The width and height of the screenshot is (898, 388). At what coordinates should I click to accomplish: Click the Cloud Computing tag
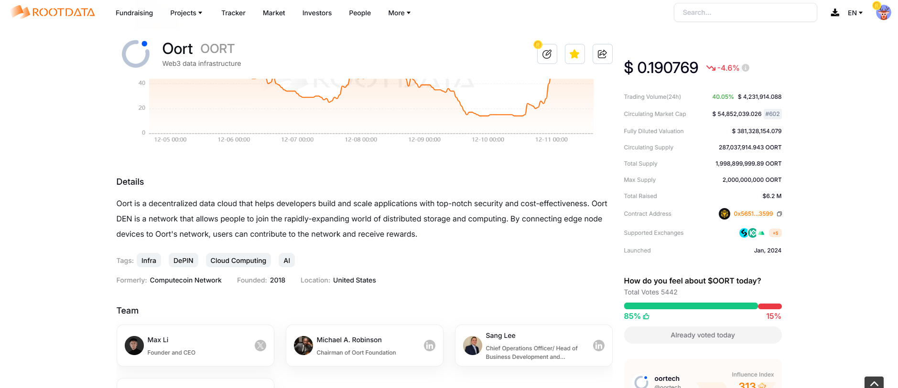(238, 260)
